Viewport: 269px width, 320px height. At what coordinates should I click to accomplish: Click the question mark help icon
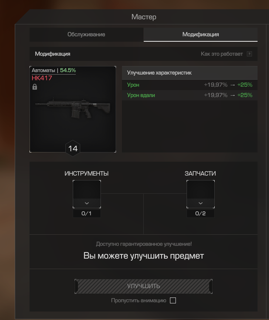click(249, 54)
